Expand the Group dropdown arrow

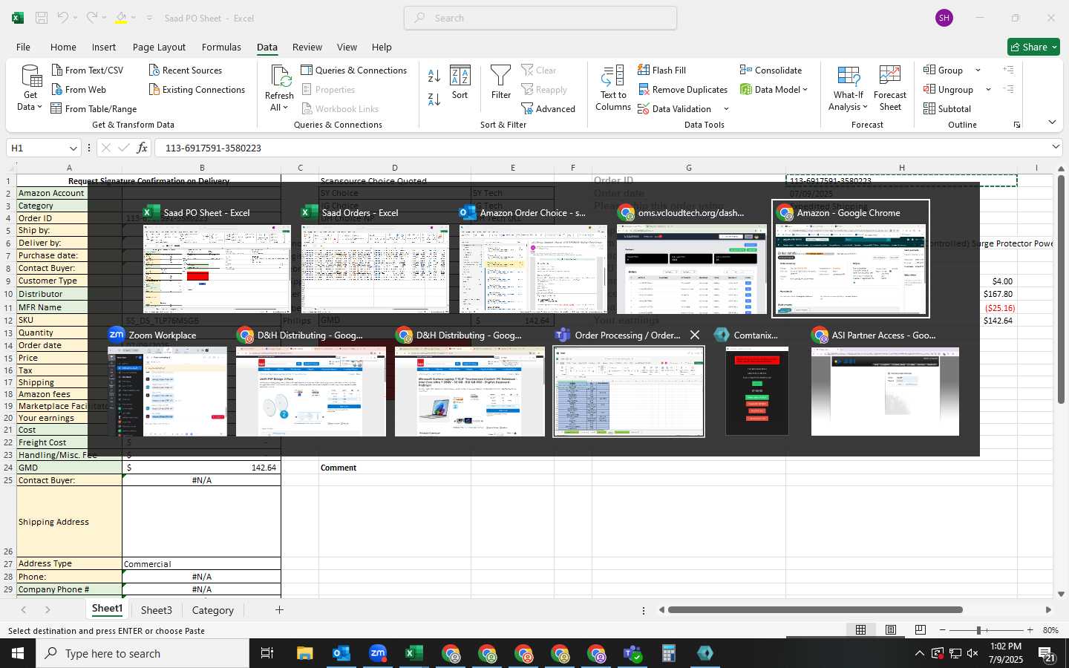coord(978,71)
